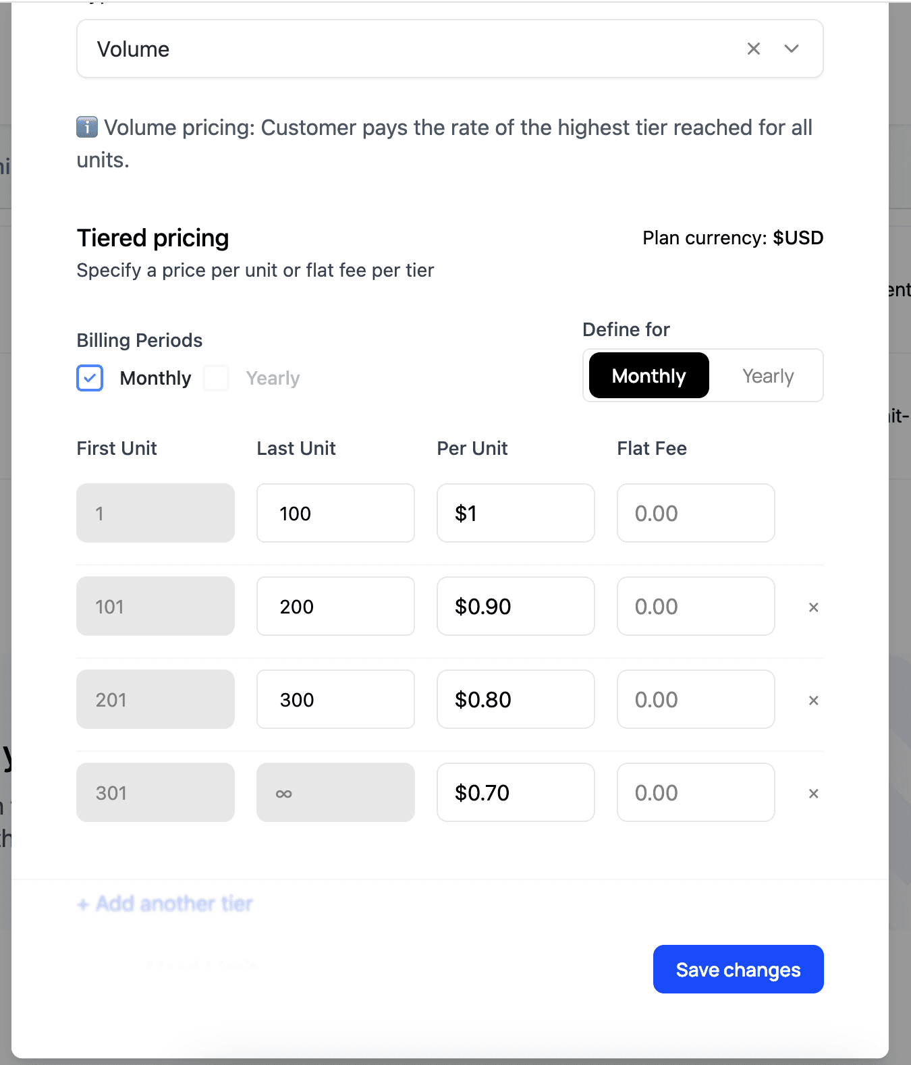Image resolution: width=911 pixels, height=1065 pixels.
Task: Clear the Volume selection with the X icon
Action: [754, 49]
